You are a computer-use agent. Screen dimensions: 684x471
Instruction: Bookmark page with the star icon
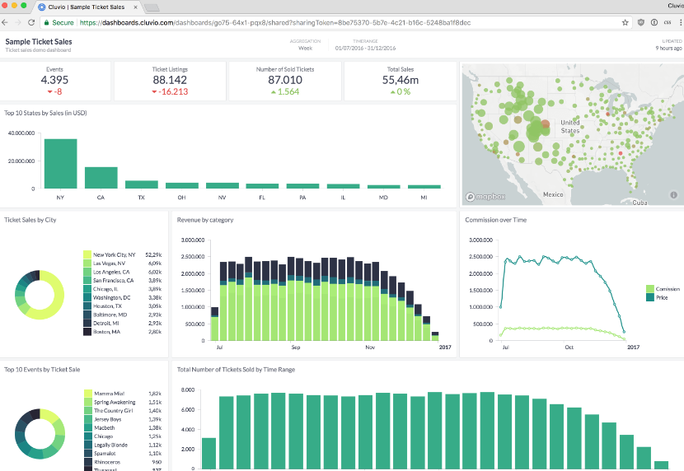[x=625, y=23]
